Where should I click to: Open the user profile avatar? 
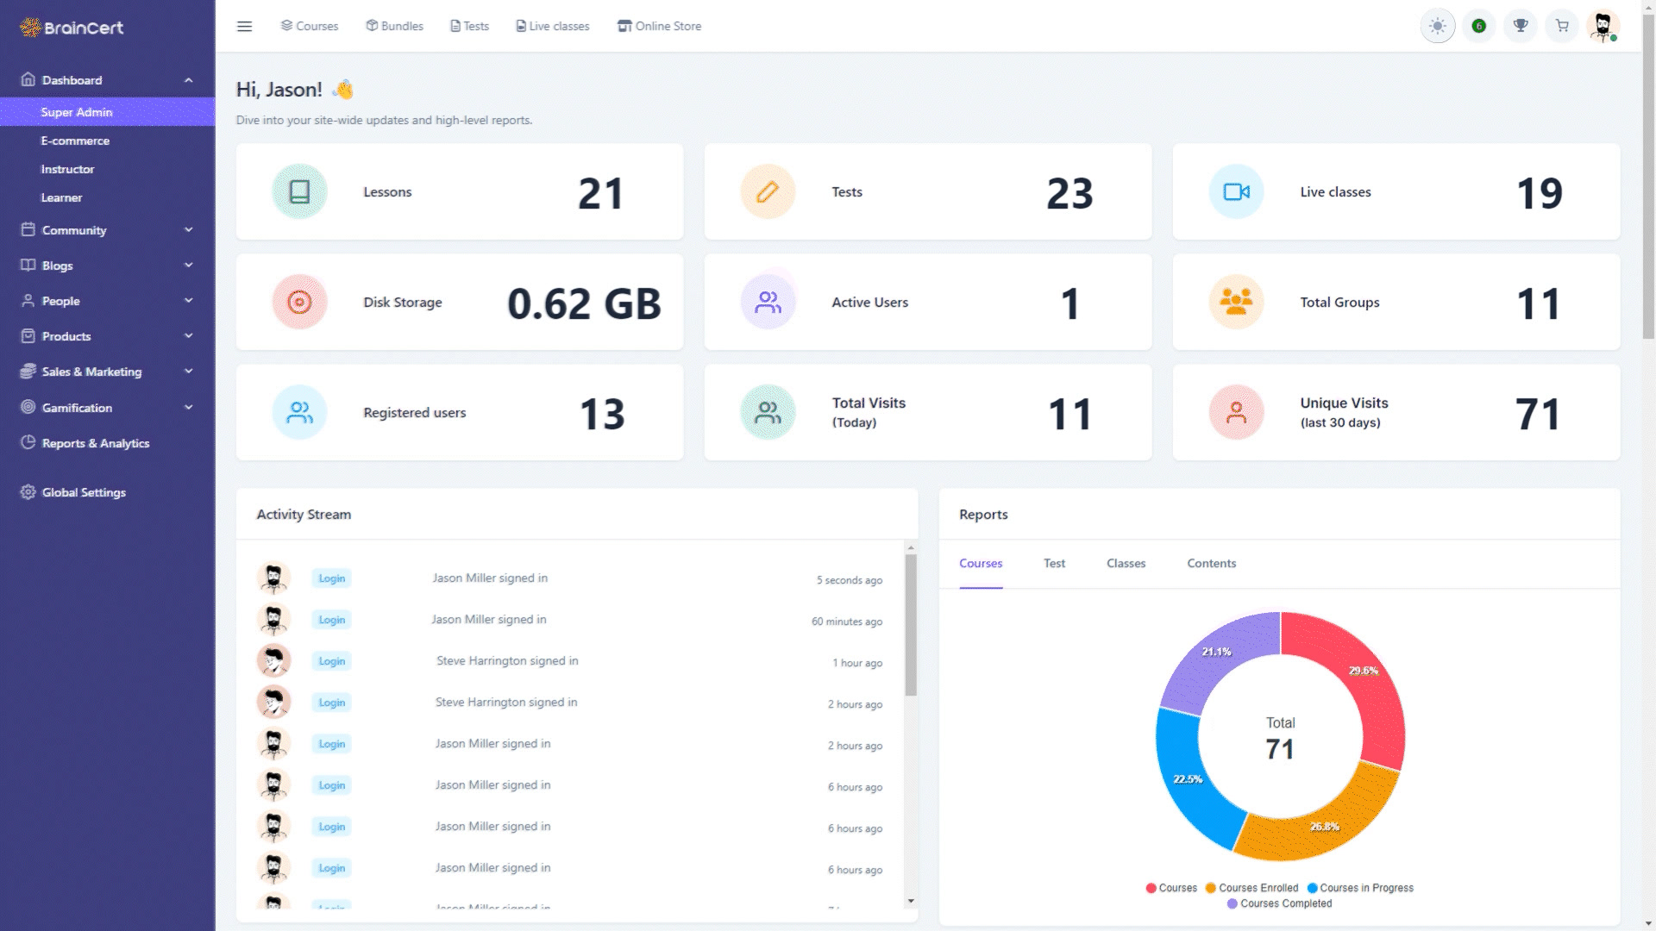tap(1603, 26)
